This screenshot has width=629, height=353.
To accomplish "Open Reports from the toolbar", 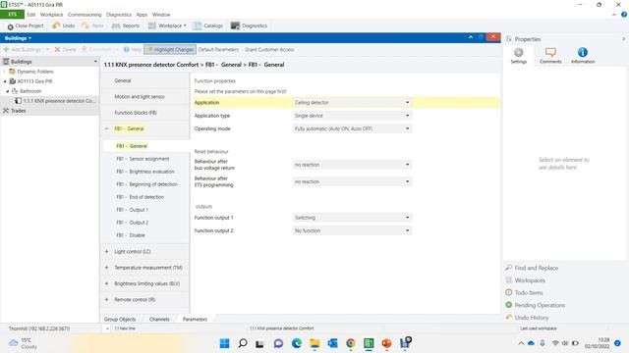I will pos(126,25).
